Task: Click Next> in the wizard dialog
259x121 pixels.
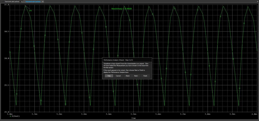Action: [136, 76]
